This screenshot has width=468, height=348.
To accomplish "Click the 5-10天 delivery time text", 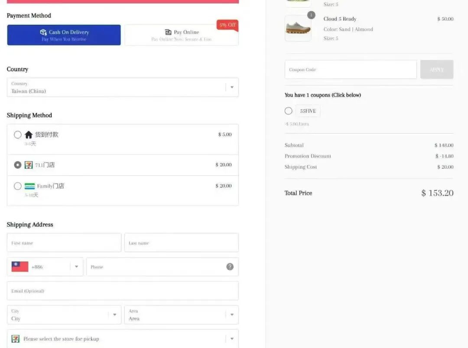I will pyautogui.click(x=31, y=195).
